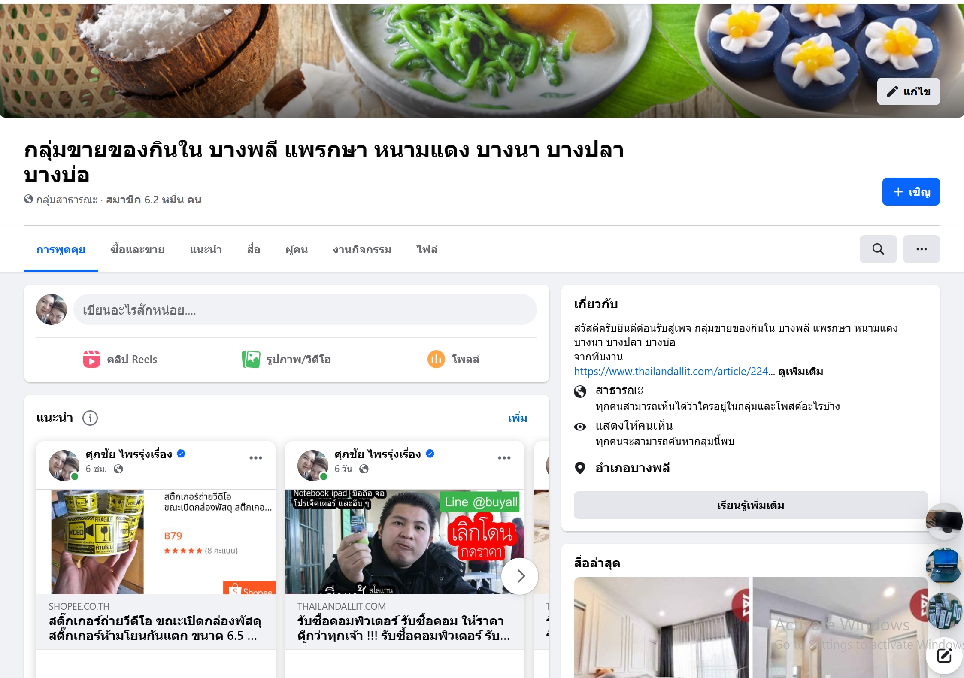Screen dimensions: 964x678
Task: Click the เรียนรู้เพิ่มเติม button
Action: (x=751, y=505)
